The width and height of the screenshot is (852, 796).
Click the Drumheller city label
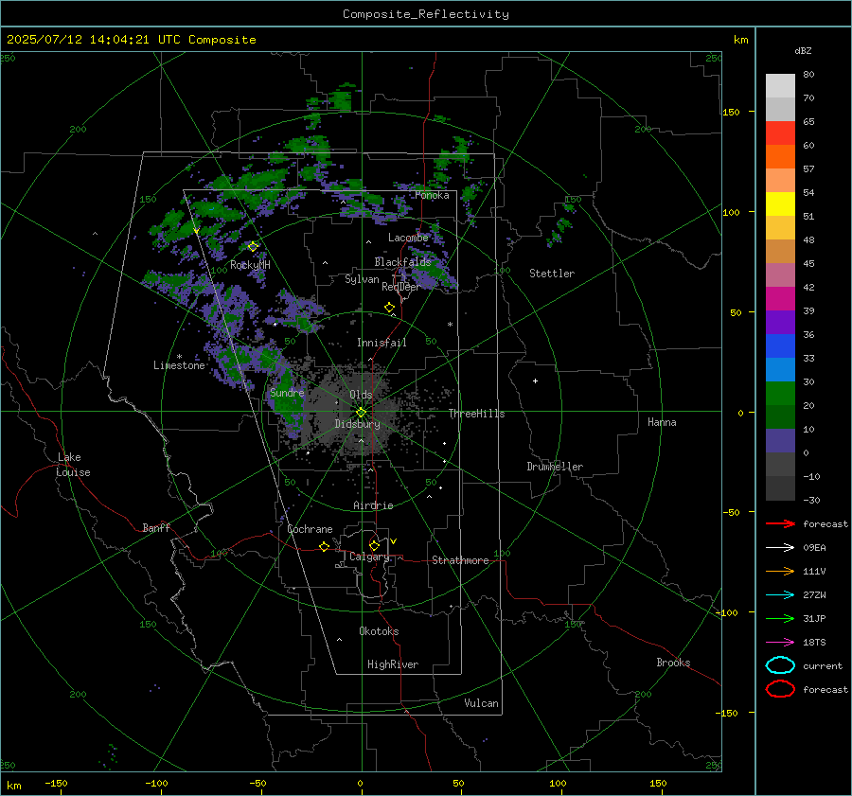point(555,467)
